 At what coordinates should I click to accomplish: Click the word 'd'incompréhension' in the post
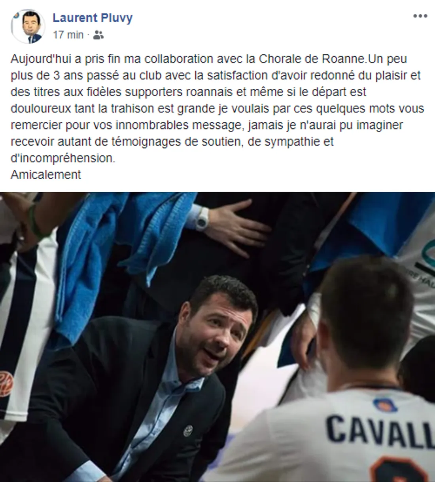tap(62, 158)
